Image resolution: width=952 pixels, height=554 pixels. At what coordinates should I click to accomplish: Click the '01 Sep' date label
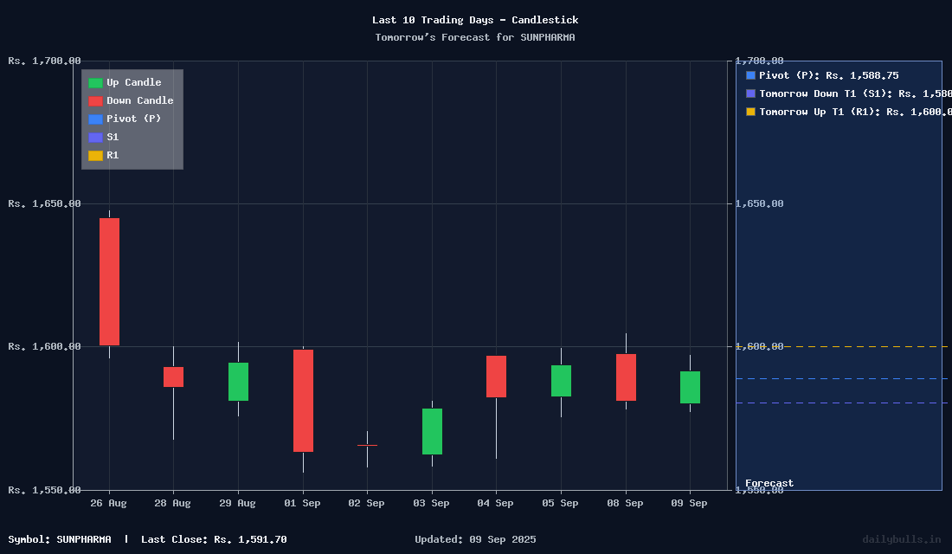tap(302, 503)
